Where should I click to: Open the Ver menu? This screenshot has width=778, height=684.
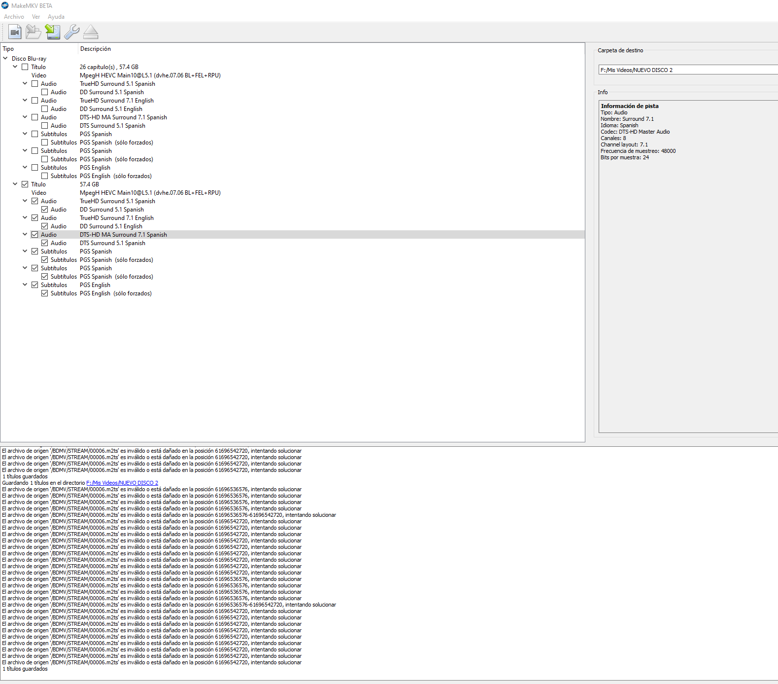pos(36,17)
